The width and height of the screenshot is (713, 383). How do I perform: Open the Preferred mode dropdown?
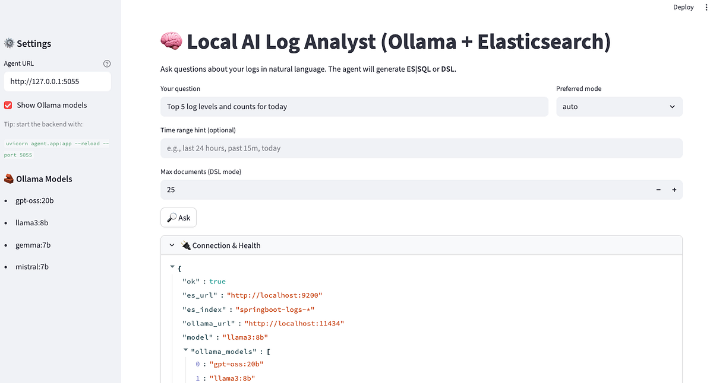click(619, 107)
